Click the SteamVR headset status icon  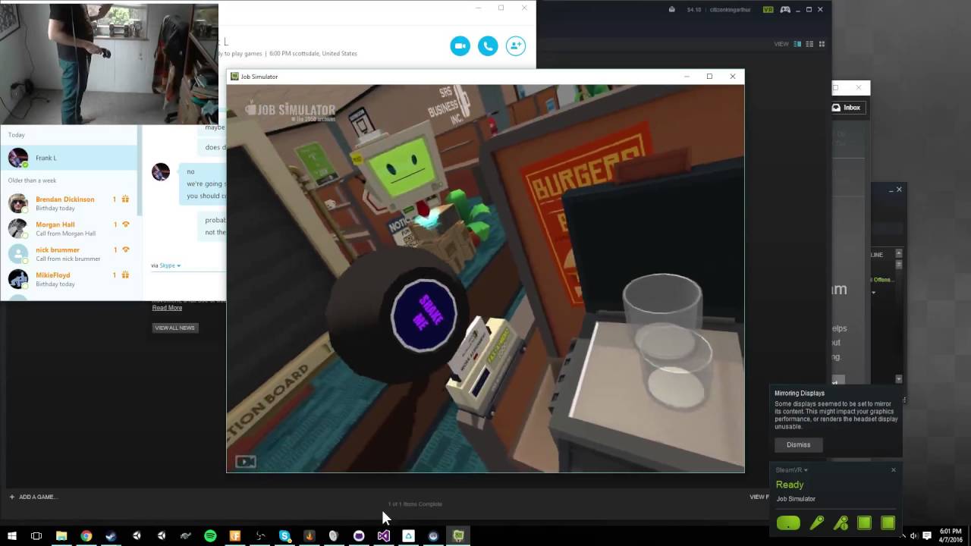pyautogui.click(x=788, y=523)
